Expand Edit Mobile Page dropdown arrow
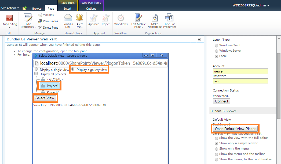Viewport: 281px width, 164px height. 142,27
